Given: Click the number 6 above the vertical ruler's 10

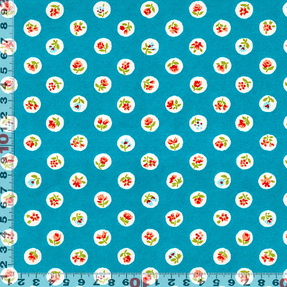Looking at the screenshot, I should pos(4,56).
